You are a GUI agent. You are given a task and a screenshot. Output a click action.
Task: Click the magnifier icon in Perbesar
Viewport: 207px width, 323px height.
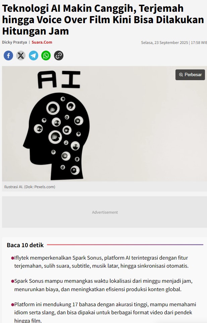tap(181, 74)
